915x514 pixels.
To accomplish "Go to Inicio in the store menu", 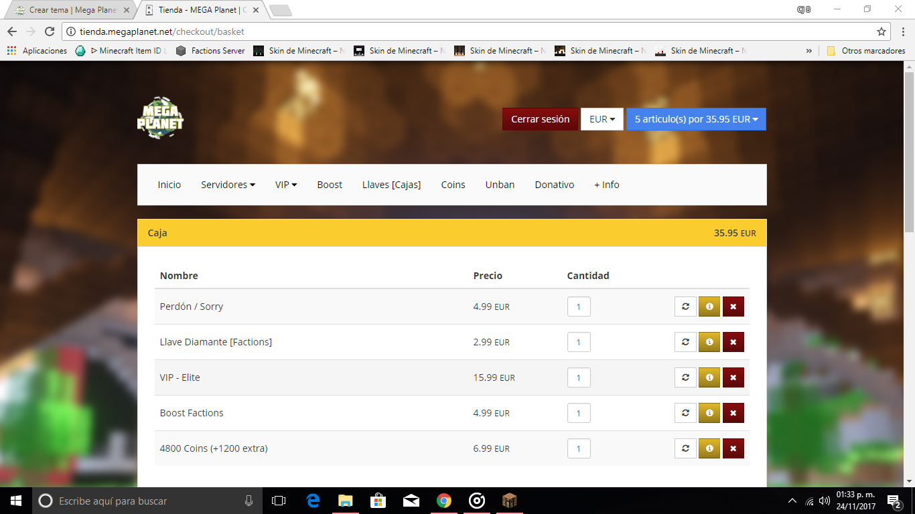I will point(169,185).
